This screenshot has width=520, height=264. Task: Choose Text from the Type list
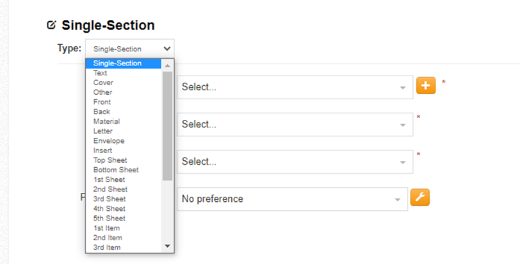tap(101, 73)
